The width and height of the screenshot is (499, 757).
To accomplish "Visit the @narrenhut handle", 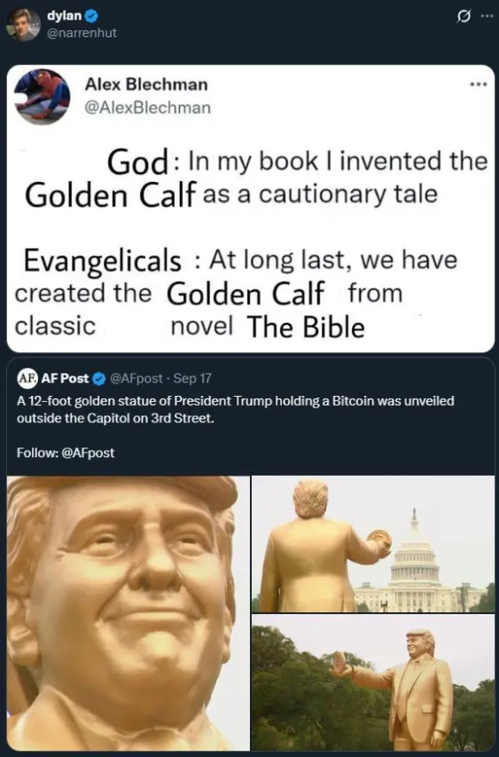I will click(82, 33).
